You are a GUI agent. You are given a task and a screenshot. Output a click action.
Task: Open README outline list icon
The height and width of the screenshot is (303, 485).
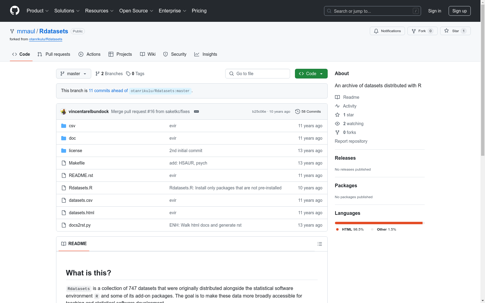tap(319, 244)
